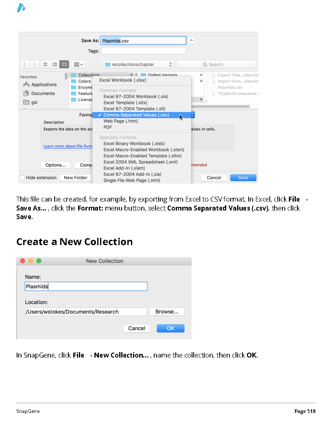Screen dimensions: 332x430
Task: Switch to list view in file browser
Action: coord(55,64)
